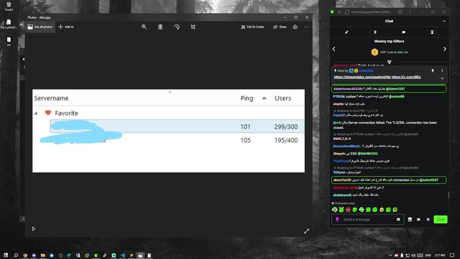
Task: Collapse the pinned message with its chevron
Action: click(x=442, y=78)
